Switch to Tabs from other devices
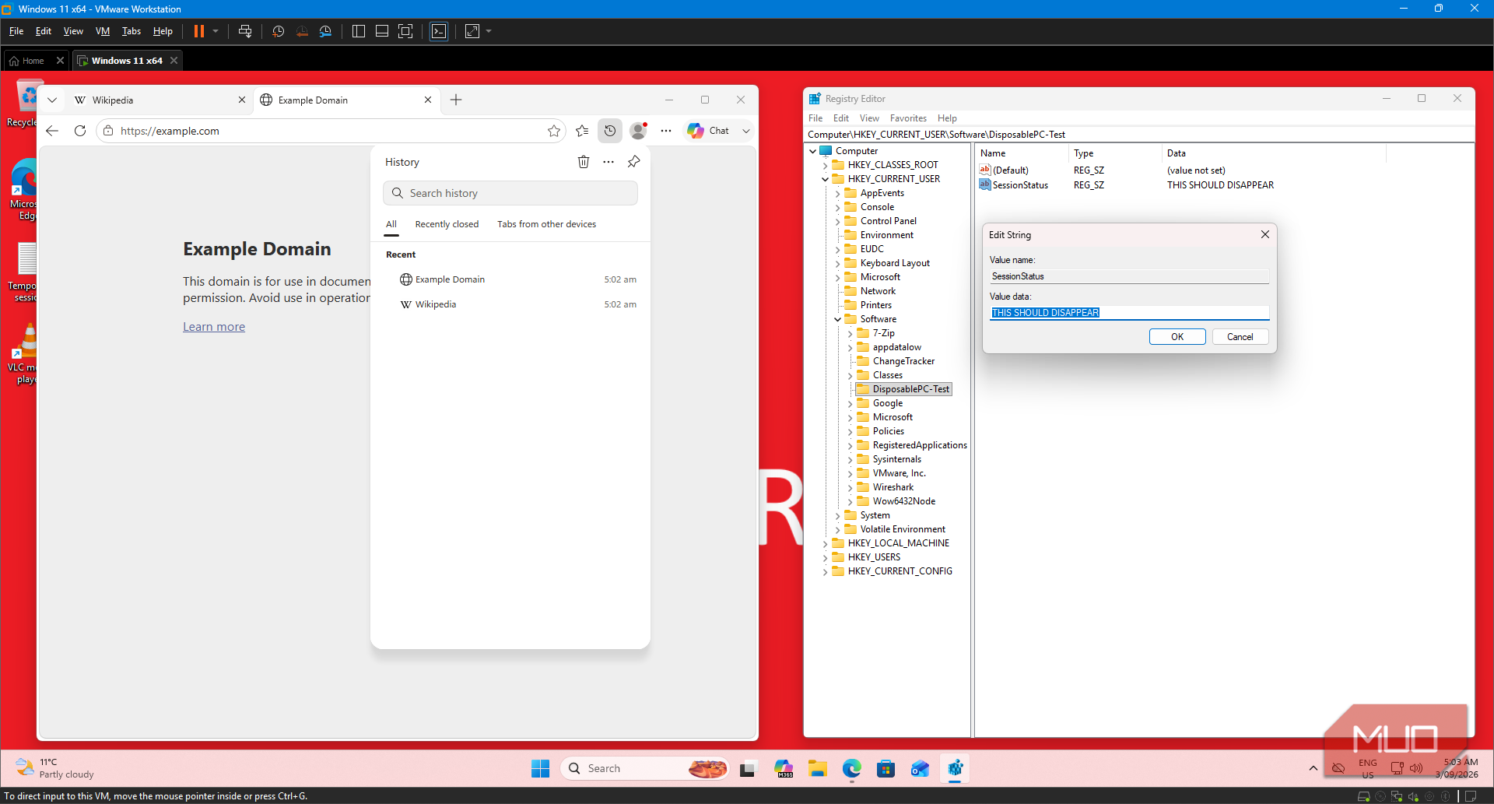The width and height of the screenshot is (1494, 804). coord(546,224)
